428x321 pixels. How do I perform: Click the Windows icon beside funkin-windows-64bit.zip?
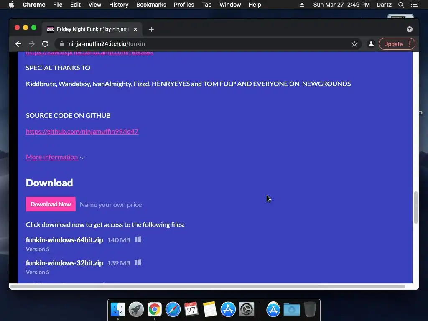(x=138, y=239)
